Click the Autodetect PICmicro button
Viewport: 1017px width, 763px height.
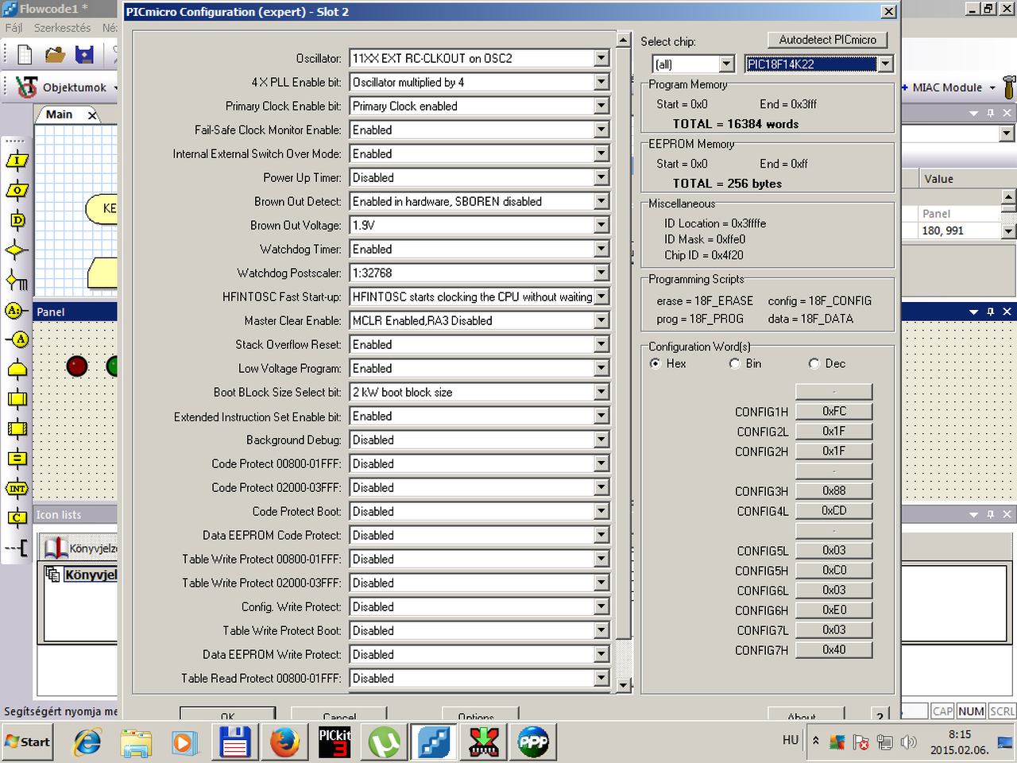828,40
